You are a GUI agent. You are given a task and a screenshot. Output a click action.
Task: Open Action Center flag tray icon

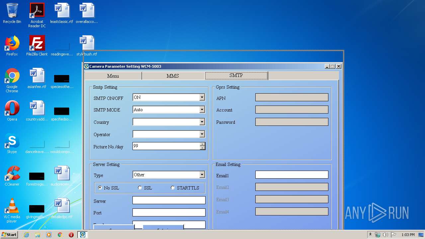(x=393, y=235)
